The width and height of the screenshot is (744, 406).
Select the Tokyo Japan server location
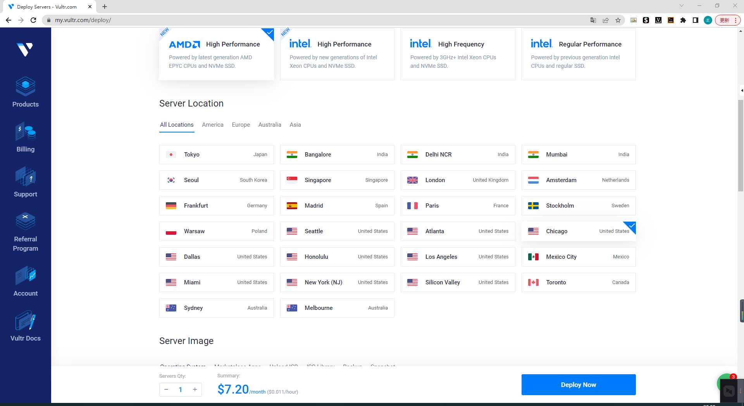click(216, 155)
